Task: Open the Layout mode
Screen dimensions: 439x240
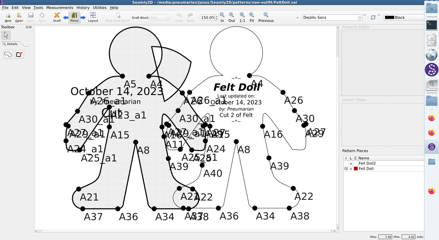Action: coord(93,17)
